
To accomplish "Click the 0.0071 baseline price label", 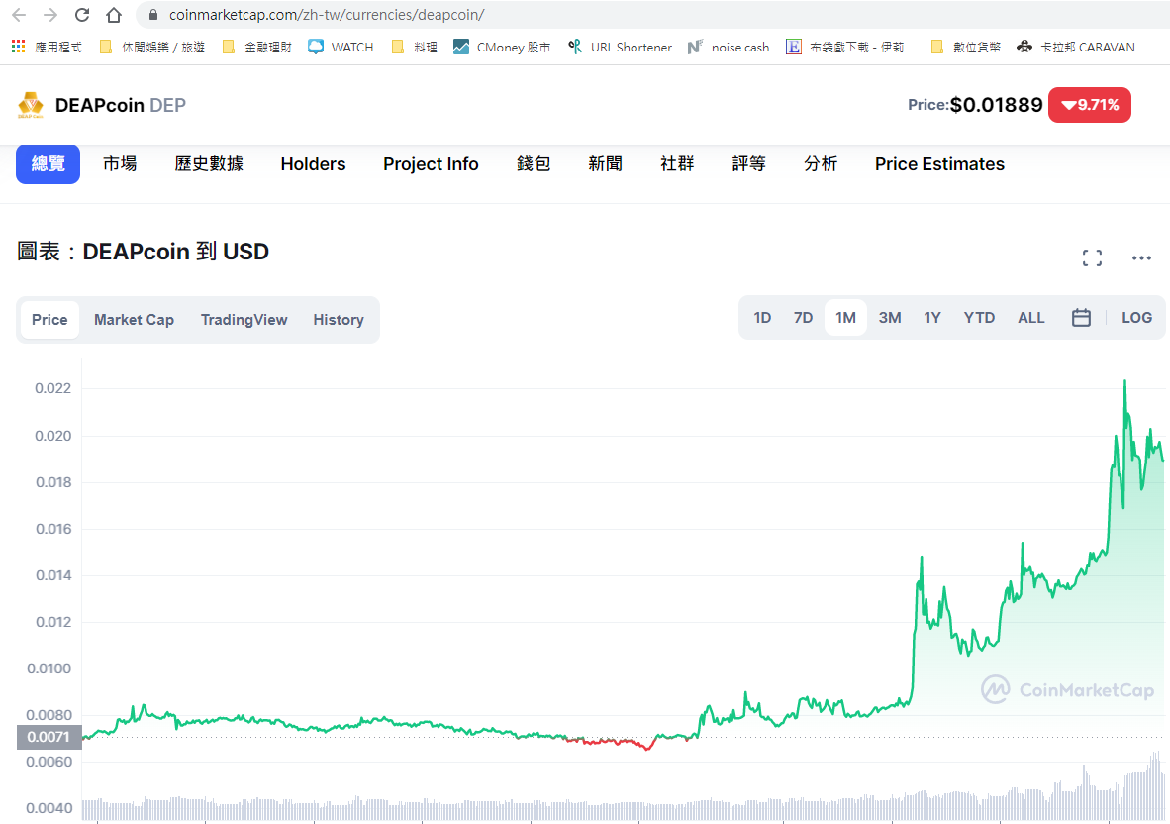I will point(49,738).
